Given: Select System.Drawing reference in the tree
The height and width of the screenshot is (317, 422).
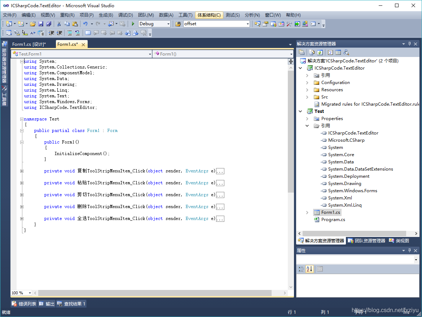Looking at the screenshot, I should pyautogui.click(x=344, y=184).
